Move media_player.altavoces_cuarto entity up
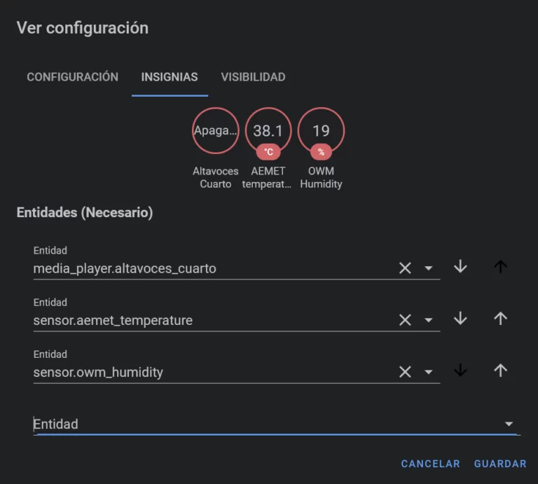This screenshot has width=538, height=484. 500,267
